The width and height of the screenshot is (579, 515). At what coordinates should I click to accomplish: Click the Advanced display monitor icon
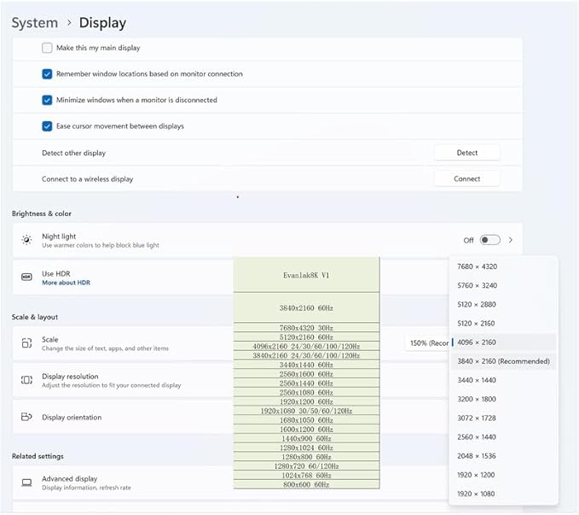click(26, 483)
